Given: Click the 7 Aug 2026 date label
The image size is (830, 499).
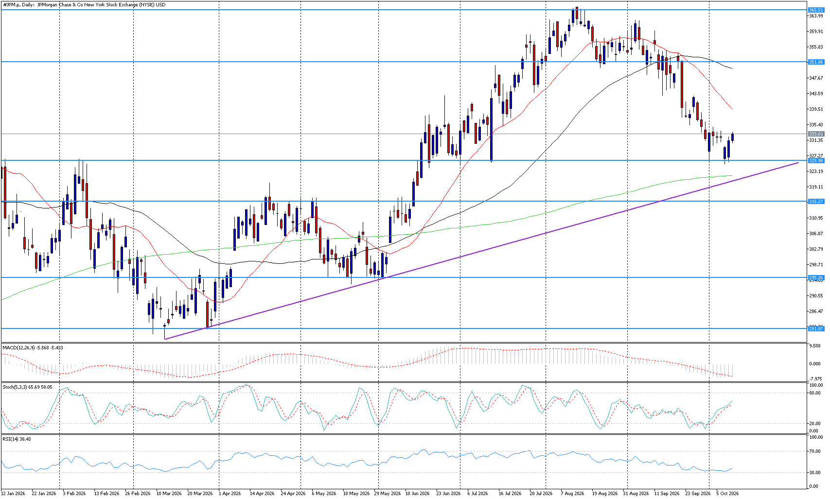Looking at the screenshot, I should (x=572, y=494).
